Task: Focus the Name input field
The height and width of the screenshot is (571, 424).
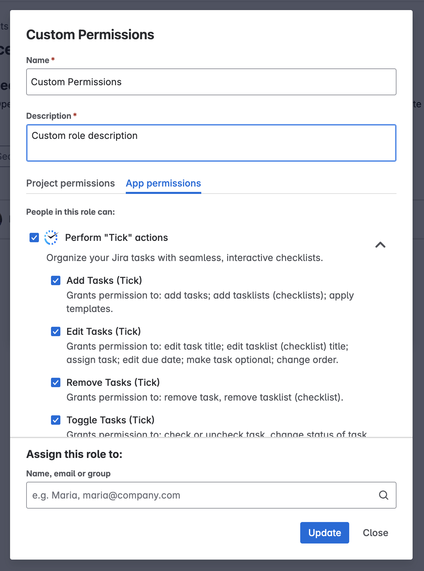Action: [x=211, y=82]
